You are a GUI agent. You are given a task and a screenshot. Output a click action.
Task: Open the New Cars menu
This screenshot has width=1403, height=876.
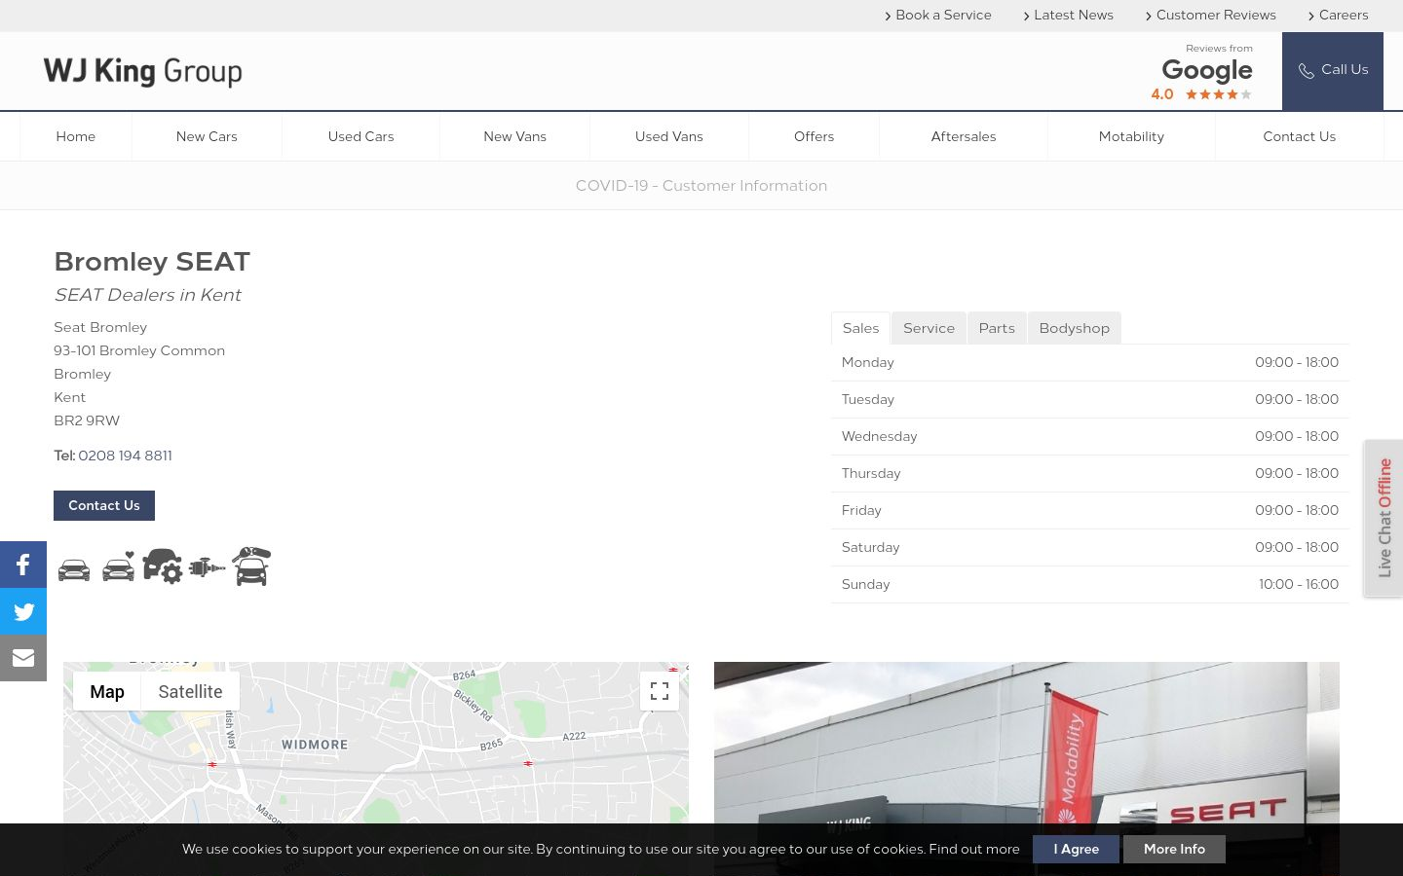207,136
